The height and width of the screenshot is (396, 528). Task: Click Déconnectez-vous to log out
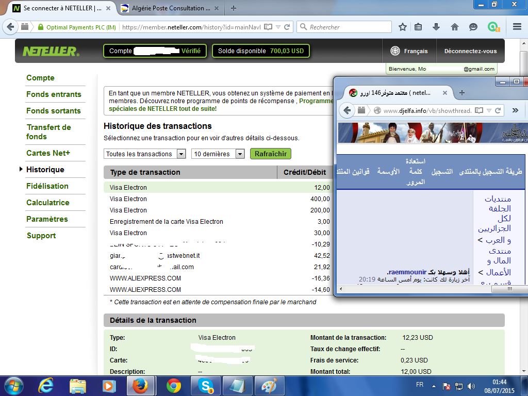pos(470,51)
